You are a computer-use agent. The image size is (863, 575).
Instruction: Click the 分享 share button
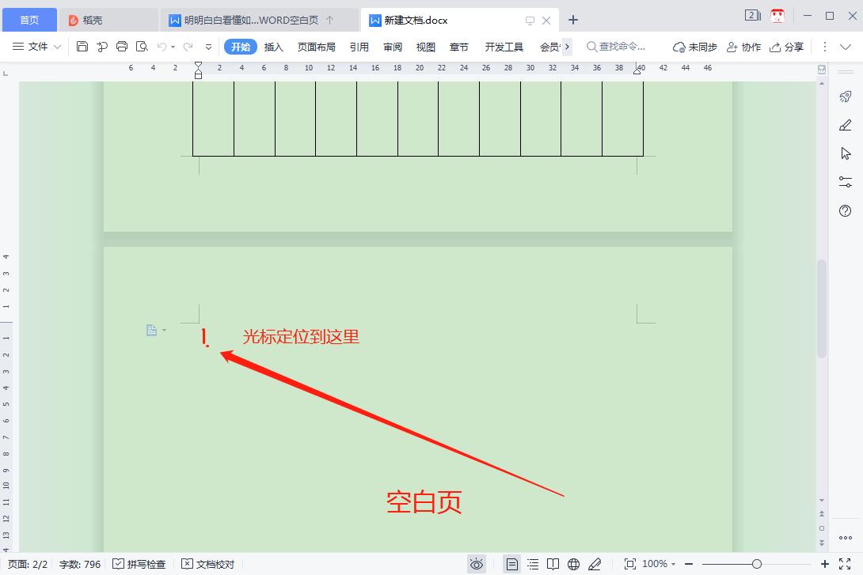pos(787,47)
